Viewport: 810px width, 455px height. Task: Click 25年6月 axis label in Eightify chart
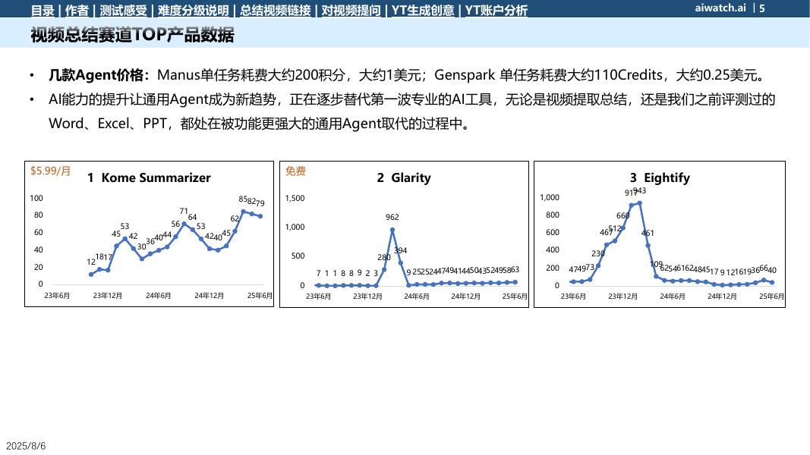(772, 296)
